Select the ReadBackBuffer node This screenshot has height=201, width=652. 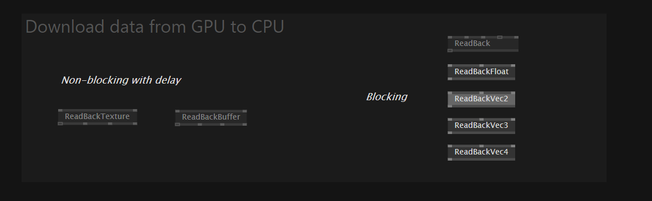[211, 117]
